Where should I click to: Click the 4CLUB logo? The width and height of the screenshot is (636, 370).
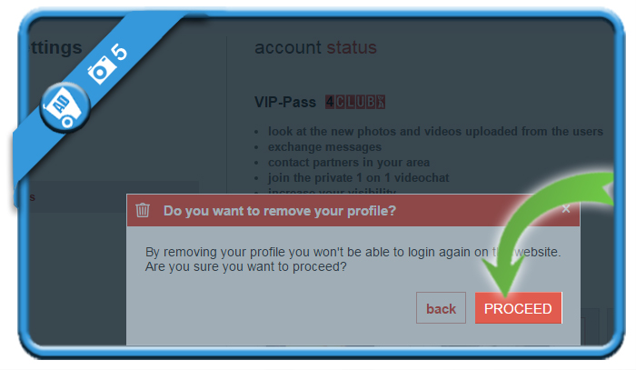[355, 102]
